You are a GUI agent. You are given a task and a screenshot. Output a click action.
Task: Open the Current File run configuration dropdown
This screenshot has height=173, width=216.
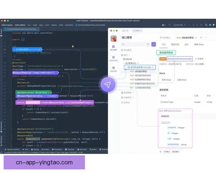pyautogui.click(x=180, y=25)
